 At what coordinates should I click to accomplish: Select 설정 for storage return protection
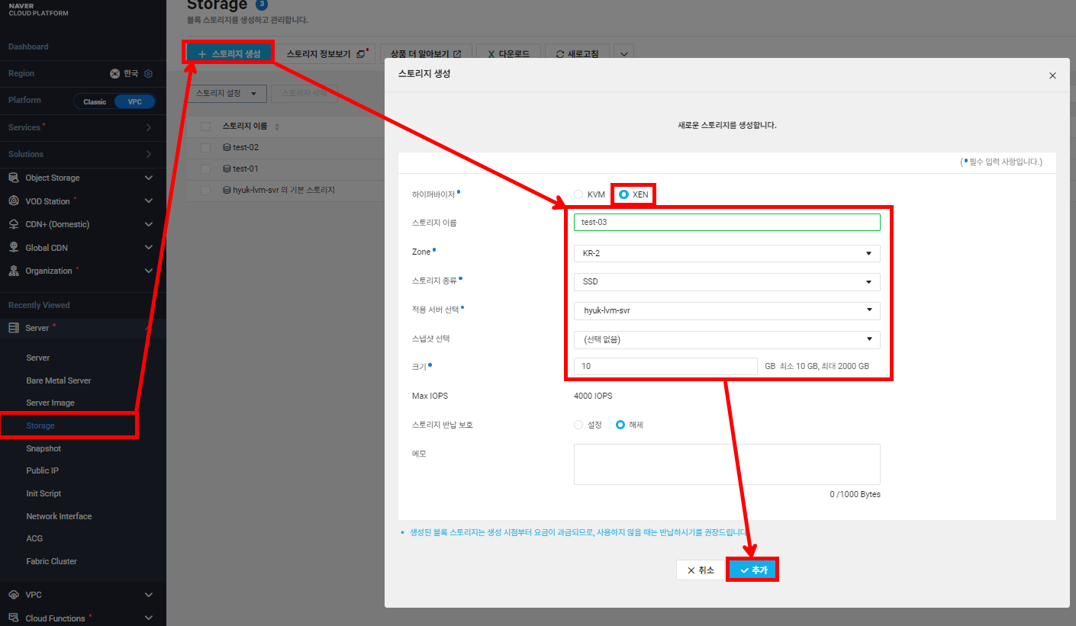click(x=578, y=425)
